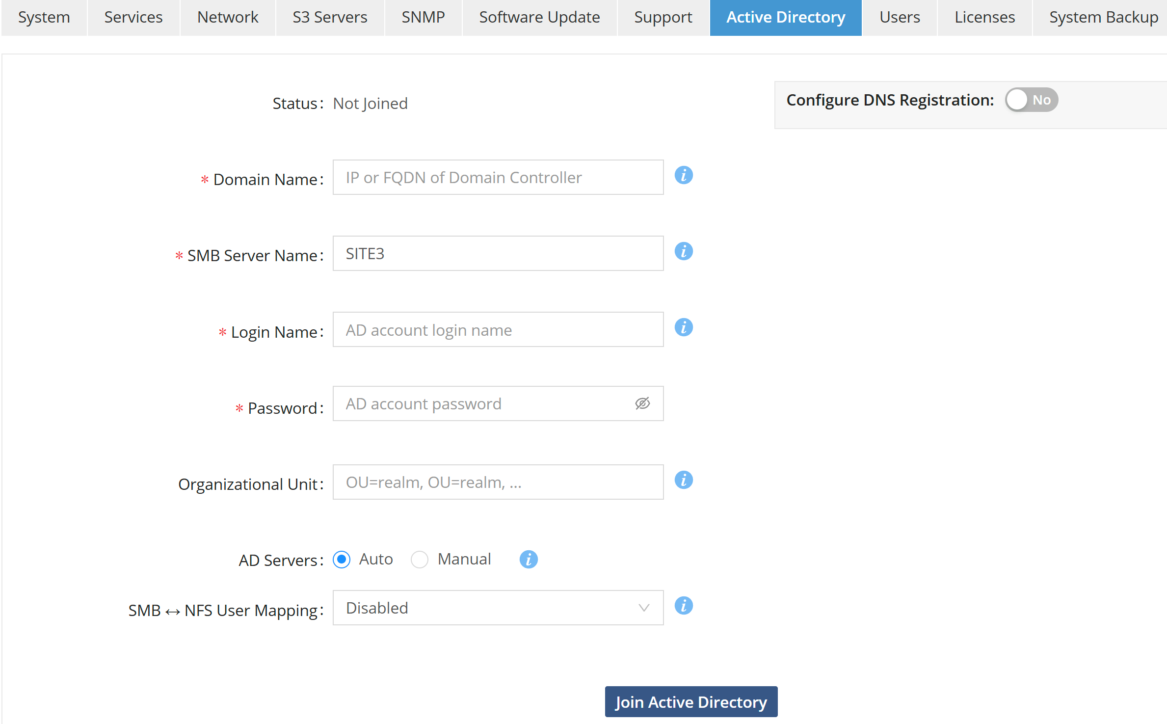Open SMB NFS User Mapping dropdown
This screenshot has height=724, width=1167.
pos(498,608)
